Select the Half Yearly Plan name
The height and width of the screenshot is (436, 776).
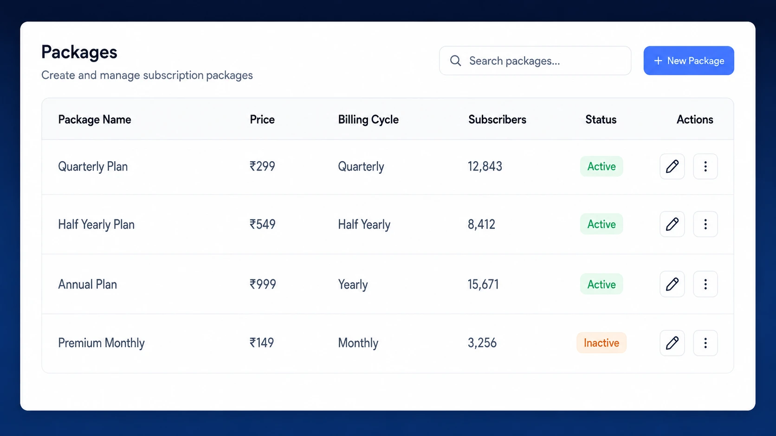coord(96,225)
